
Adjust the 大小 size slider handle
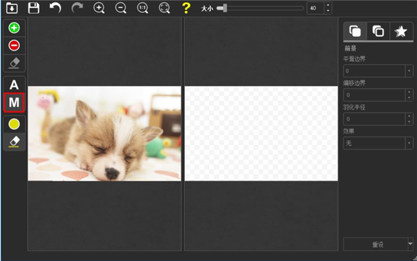coord(224,8)
